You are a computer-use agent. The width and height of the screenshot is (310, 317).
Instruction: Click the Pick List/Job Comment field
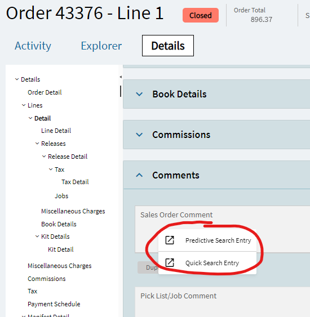[x=223, y=302]
